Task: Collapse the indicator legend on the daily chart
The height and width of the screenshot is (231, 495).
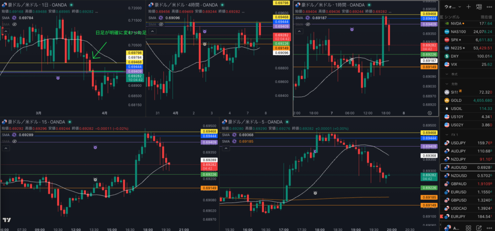Action: [5, 31]
